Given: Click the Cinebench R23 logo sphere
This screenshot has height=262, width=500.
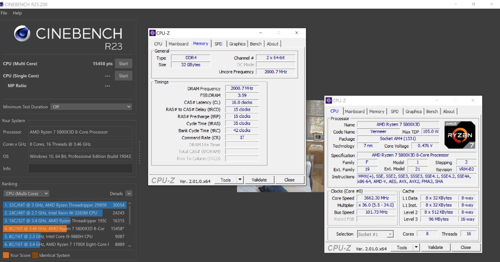Looking at the screenshot, I should pyautogui.click(x=22, y=34).
